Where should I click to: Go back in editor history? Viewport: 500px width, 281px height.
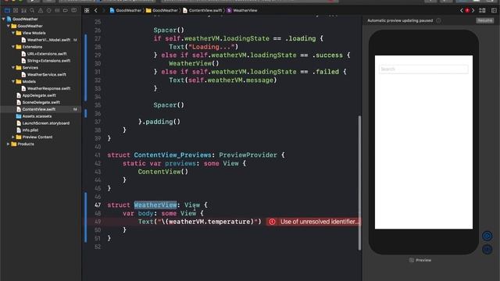pos(96,10)
